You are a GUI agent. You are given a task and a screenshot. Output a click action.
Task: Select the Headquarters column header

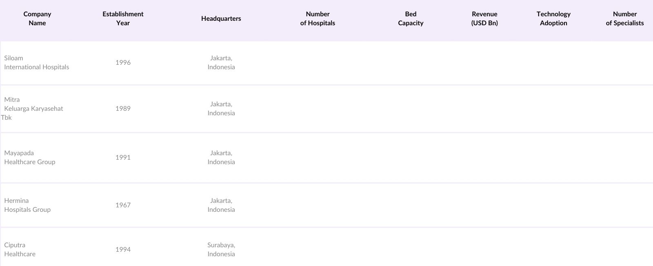221,19
